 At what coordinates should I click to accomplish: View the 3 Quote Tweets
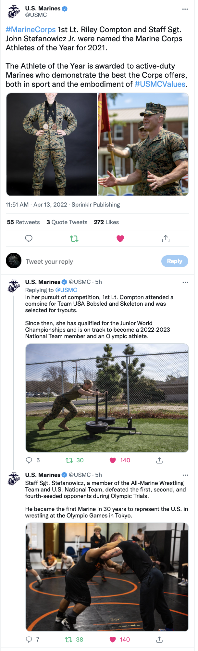pos(67,222)
